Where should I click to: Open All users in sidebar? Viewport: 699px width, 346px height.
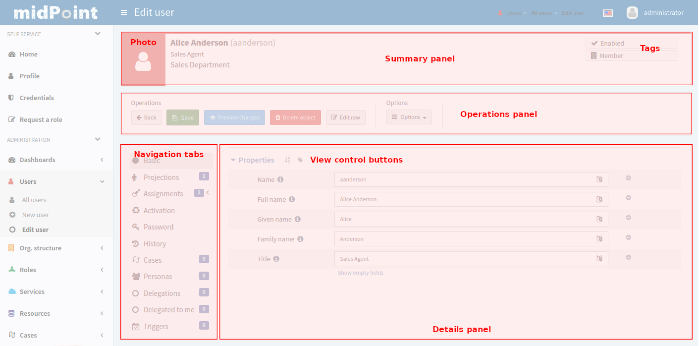34,200
